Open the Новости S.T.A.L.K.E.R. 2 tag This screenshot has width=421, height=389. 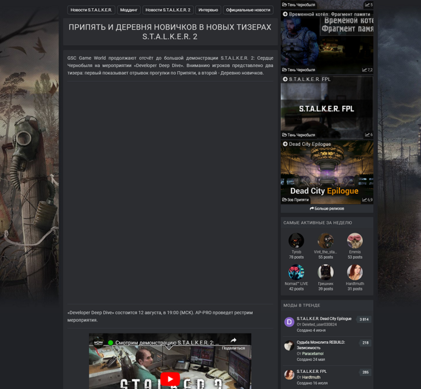(x=168, y=10)
